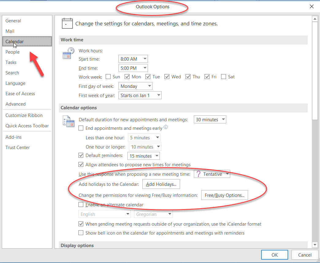
Task: Click the Calendar options section header
Action: [183, 108]
